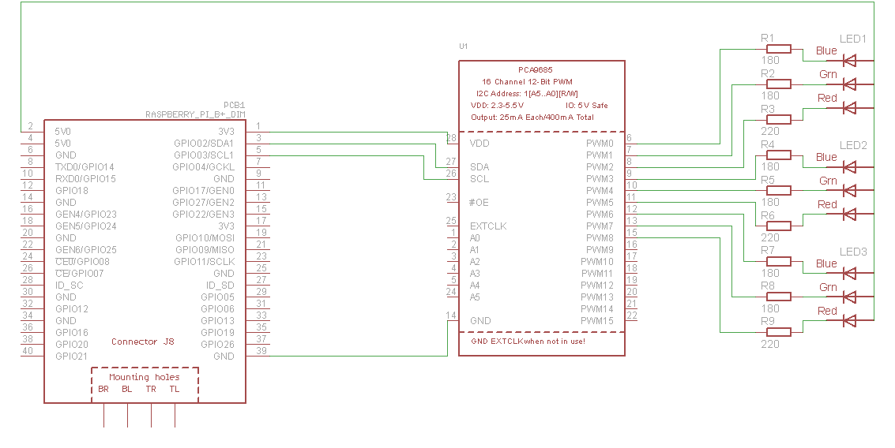The image size is (895, 448).
Task: Click the U1 designator label
Action: (x=464, y=47)
